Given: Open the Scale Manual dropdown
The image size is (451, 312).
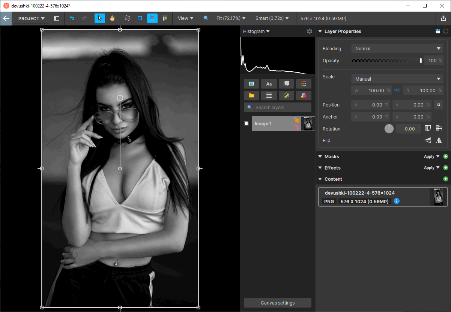Looking at the screenshot, I should [x=397, y=79].
